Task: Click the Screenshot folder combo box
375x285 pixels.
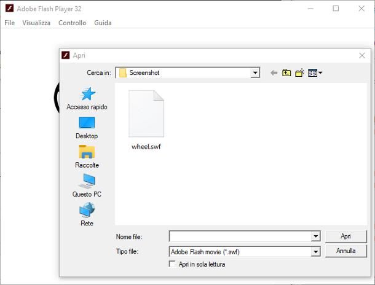Action: (x=187, y=72)
